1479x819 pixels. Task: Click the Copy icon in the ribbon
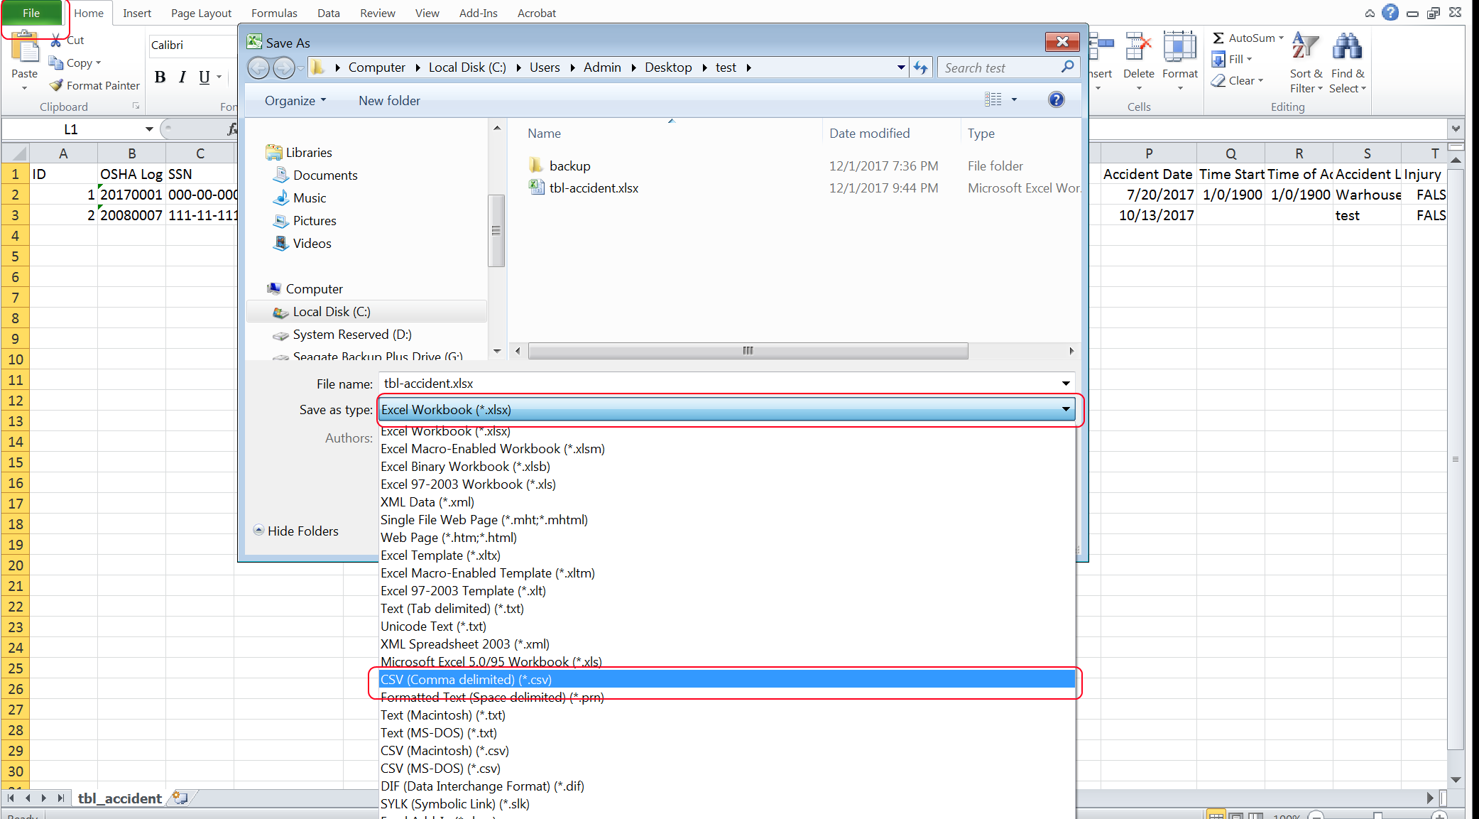(56, 63)
